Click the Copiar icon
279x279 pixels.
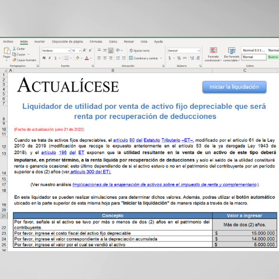14,54
